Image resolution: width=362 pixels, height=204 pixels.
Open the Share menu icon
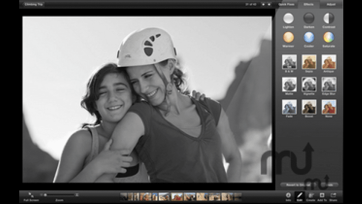(333, 195)
